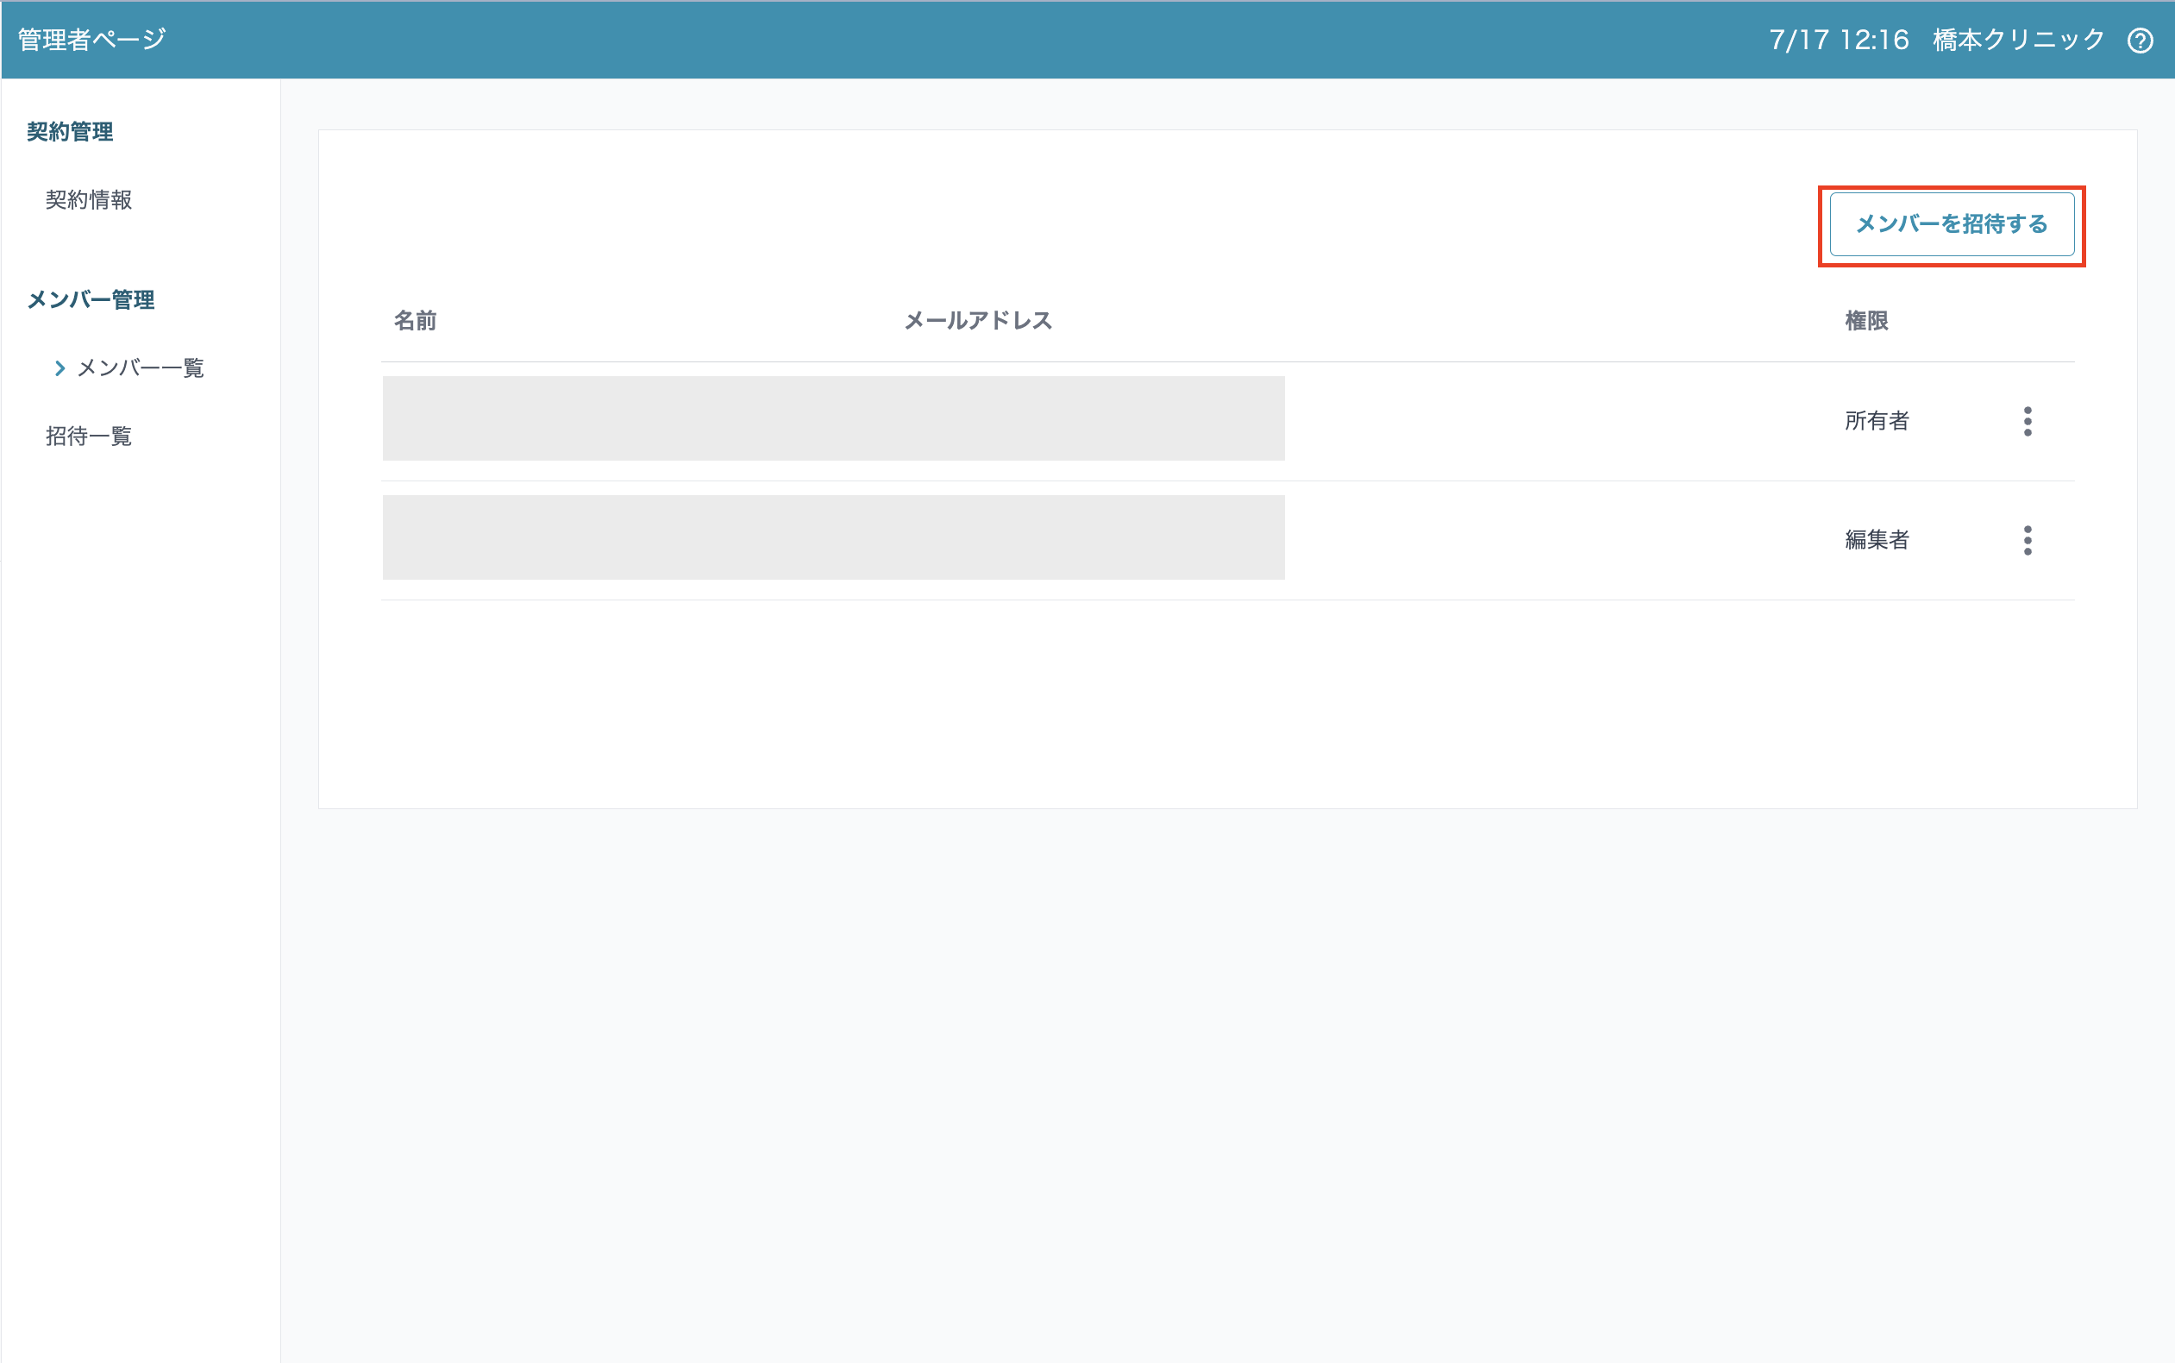Click the 契約管理 section heading
This screenshot has width=2175, height=1363.
(x=69, y=132)
